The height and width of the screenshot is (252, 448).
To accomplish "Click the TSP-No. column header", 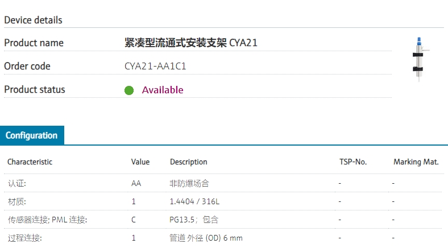I will click(x=353, y=162).
